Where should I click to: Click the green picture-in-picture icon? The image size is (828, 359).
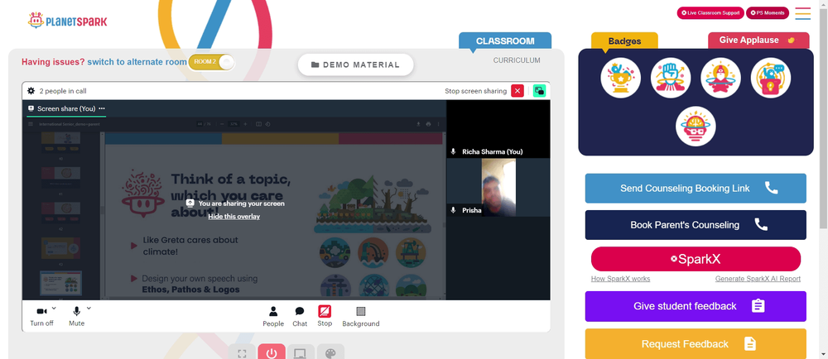pos(539,91)
